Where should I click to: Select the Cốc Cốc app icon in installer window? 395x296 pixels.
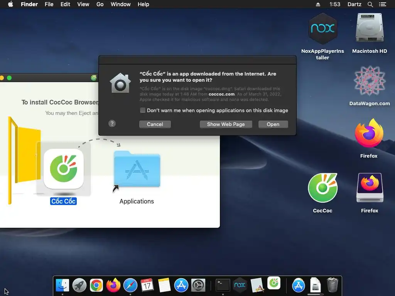pyautogui.click(x=64, y=169)
